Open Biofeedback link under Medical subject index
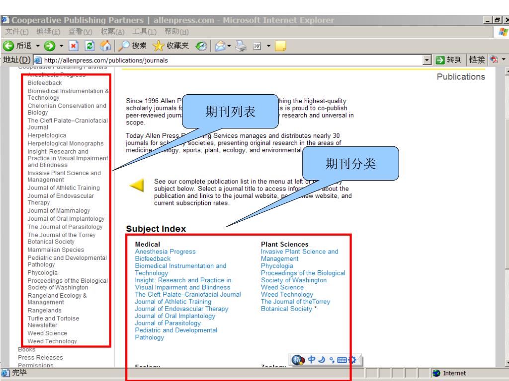This screenshot has width=509, height=381. [x=153, y=259]
